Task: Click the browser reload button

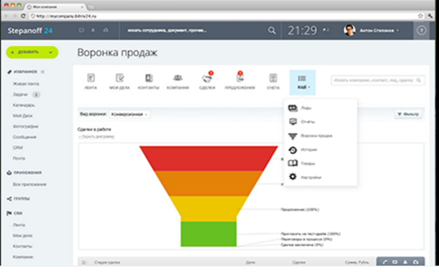Action: click(x=23, y=16)
